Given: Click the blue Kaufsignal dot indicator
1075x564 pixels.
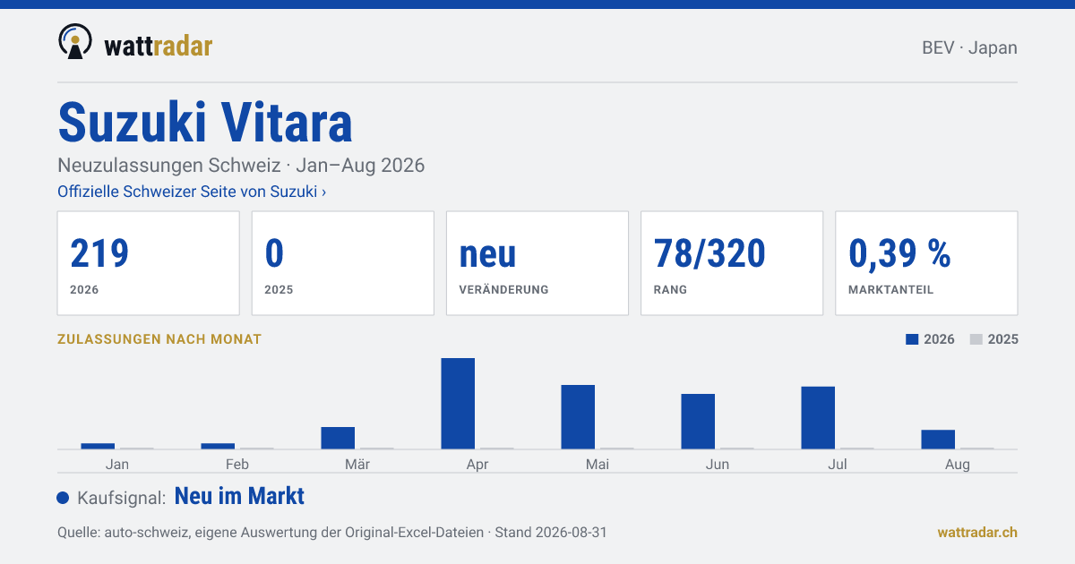Looking at the screenshot, I should pyautogui.click(x=63, y=498).
